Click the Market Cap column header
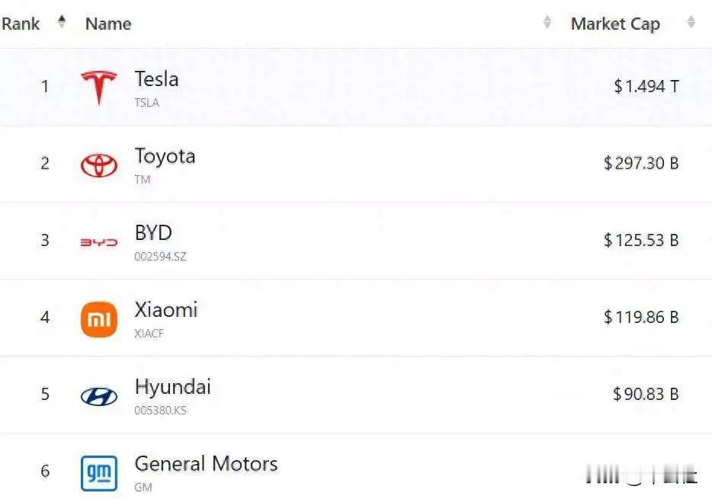The width and height of the screenshot is (712, 499). [615, 24]
